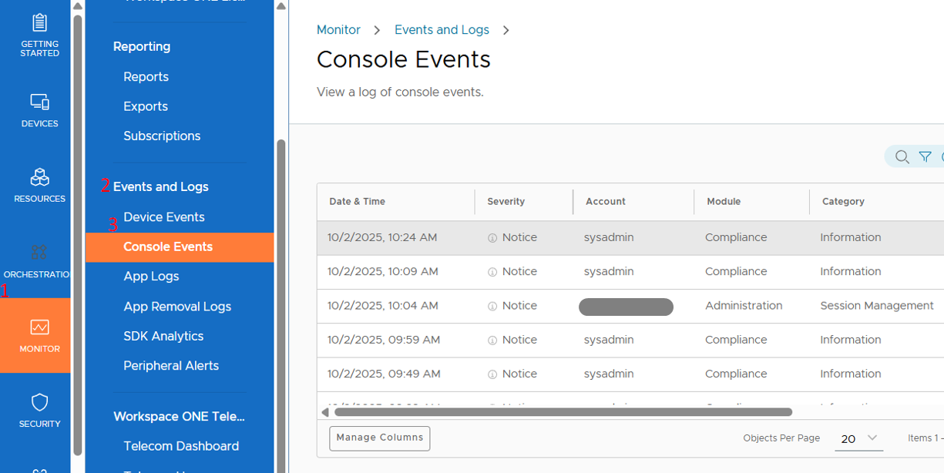944x473 pixels.
Task: Select the Administration Session Management row
Action: 744,306
